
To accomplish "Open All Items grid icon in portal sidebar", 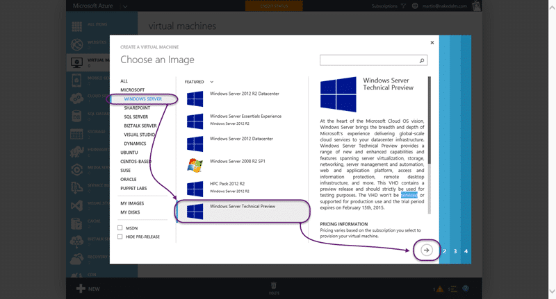I will pyautogui.click(x=76, y=26).
